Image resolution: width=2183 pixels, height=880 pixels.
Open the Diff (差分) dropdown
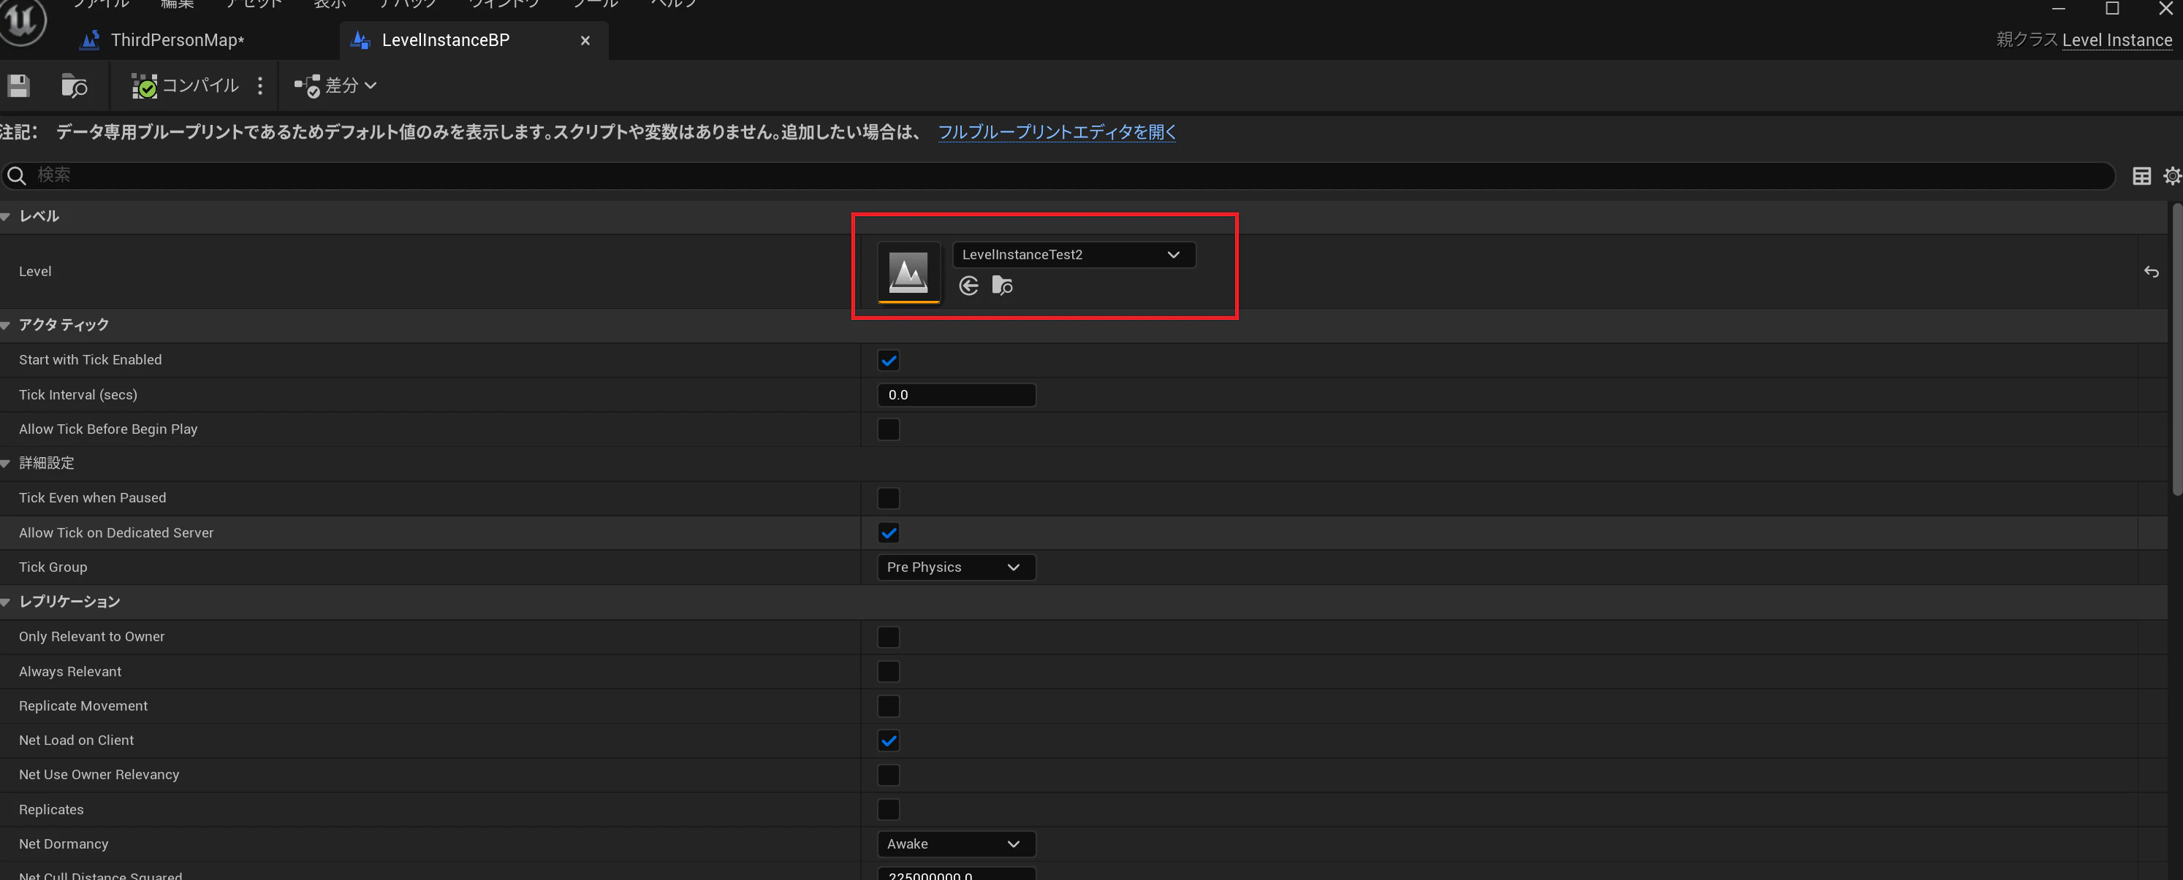335,85
